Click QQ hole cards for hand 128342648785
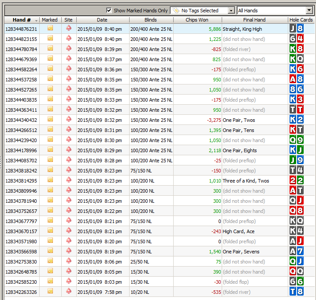The image size is (316, 300). coord(297,271)
